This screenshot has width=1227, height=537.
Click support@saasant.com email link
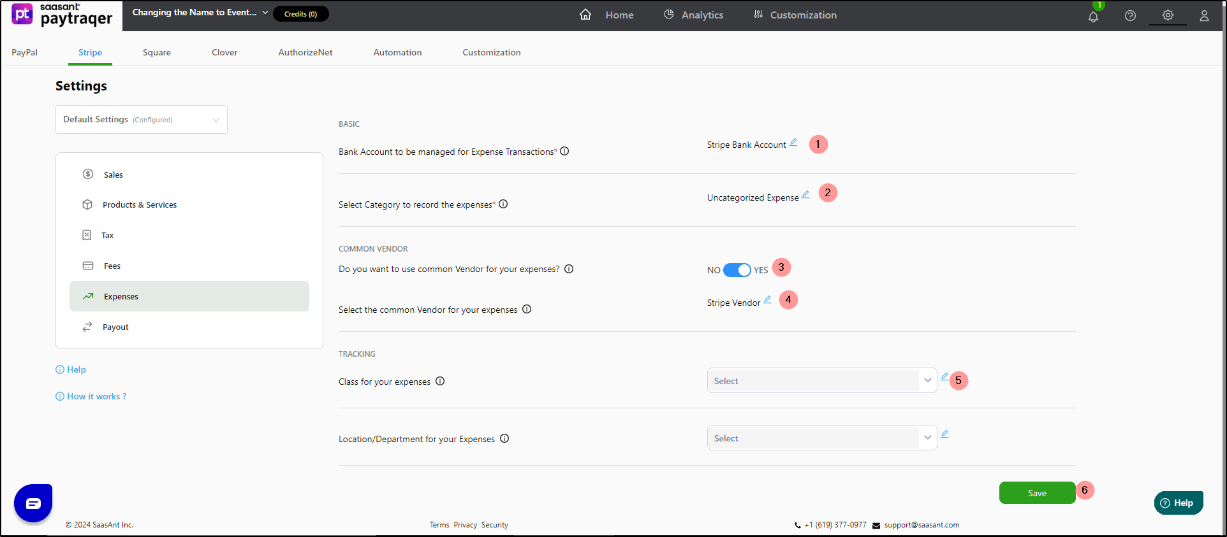click(922, 525)
